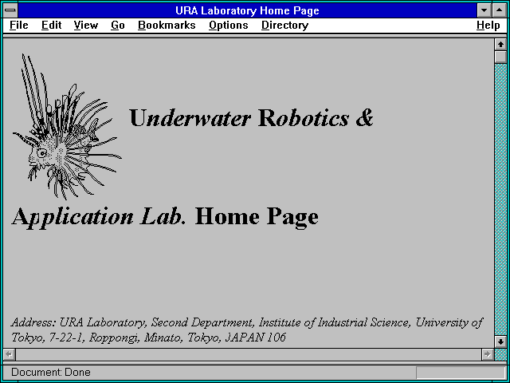Click the horizontal scrollbar right arrow
This screenshot has height=383, width=510.
coord(487,354)
